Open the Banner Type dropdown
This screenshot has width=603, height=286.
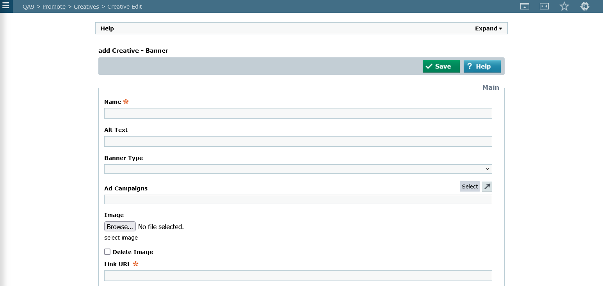(298, 169)
